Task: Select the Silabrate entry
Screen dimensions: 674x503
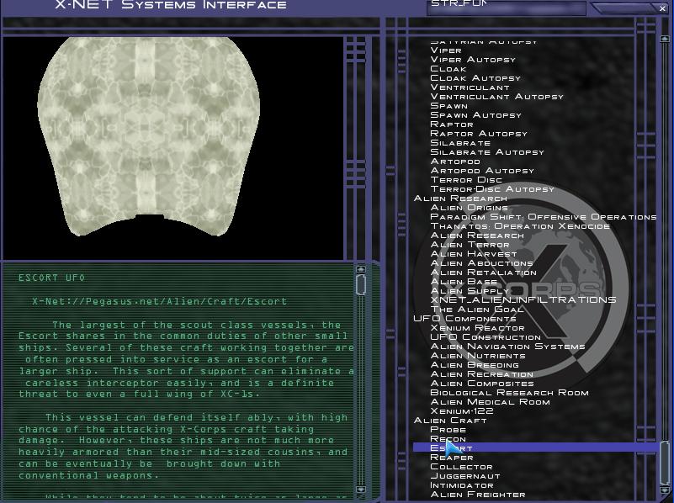Action: (460, 143)
